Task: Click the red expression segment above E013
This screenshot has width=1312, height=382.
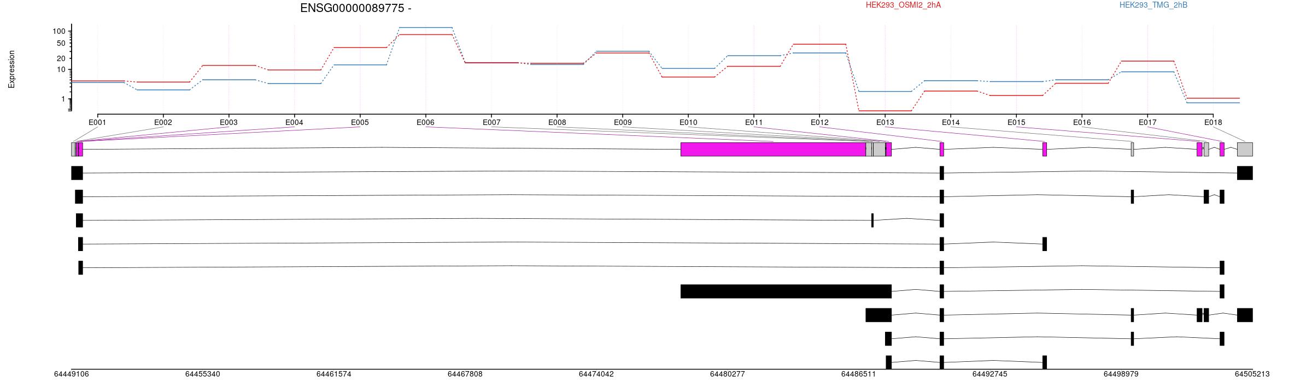Action: (885, 111)
